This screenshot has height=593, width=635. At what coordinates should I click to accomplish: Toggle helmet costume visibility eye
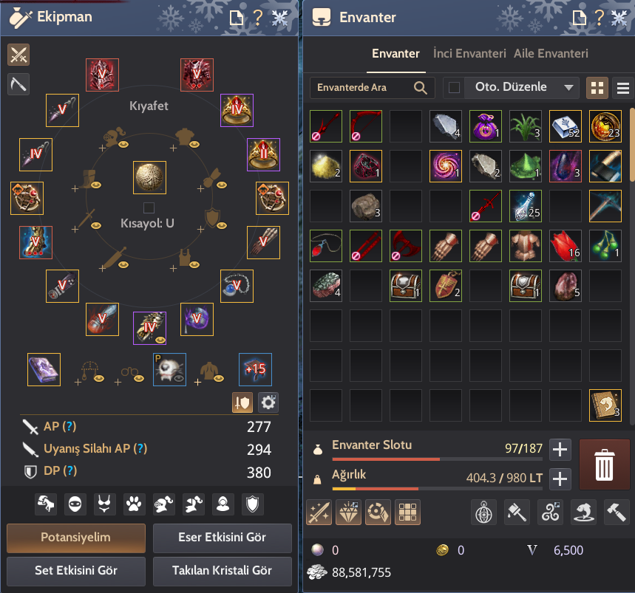(x=123, y=145)
